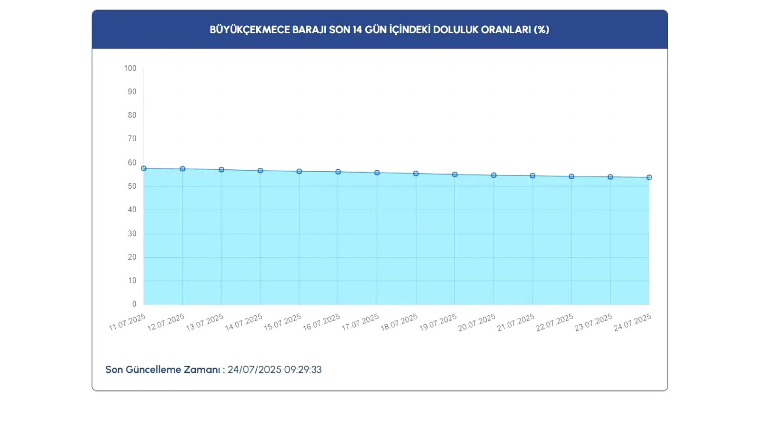Image resolution: width=762 pixels, height=428 pixels.
Task: Select the 23.07.2025 data point marker
Action: [x=611, y=177]
